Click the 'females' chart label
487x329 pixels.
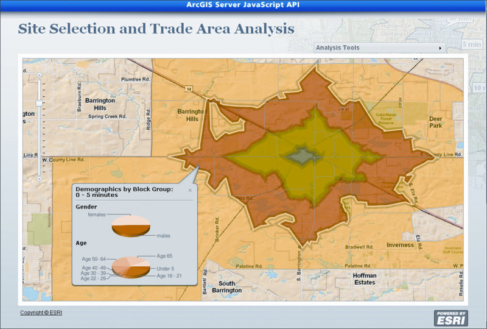pos(97,214)
